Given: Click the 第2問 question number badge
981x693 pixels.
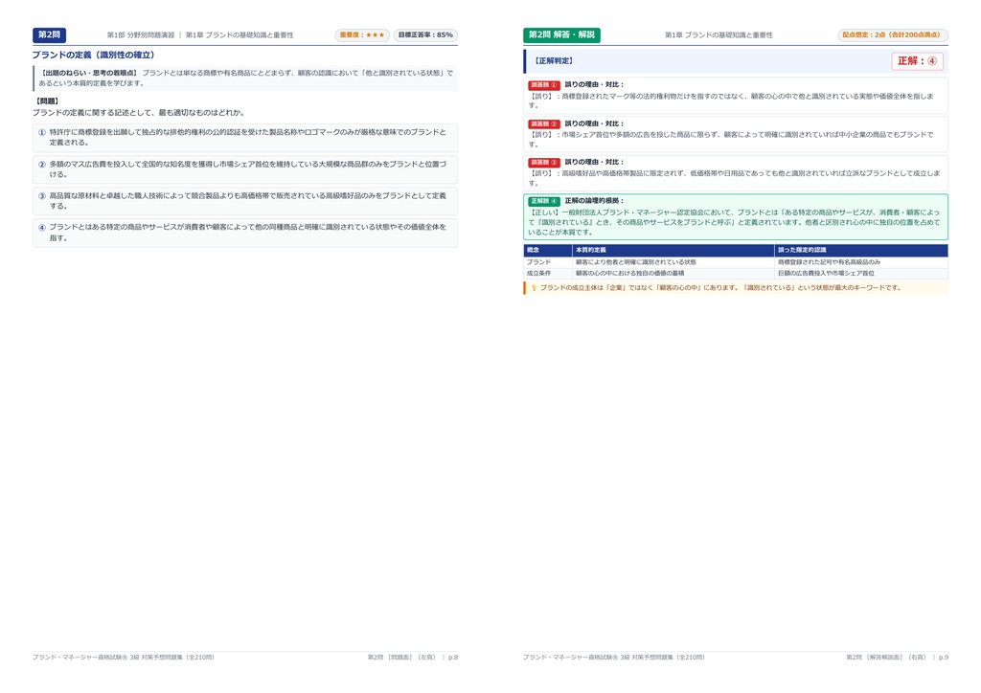Looking at the screenshot, I should [50, 35].
